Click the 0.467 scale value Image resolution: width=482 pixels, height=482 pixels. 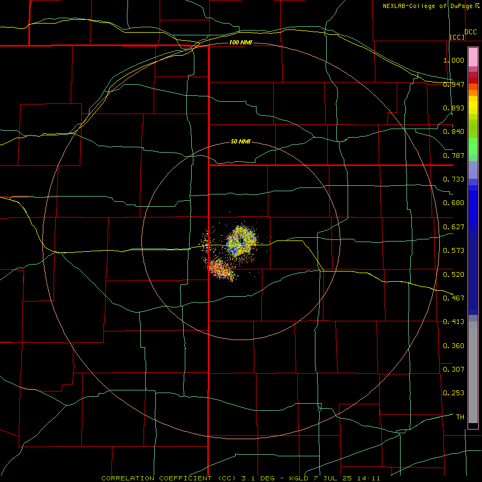pos(454,298)
